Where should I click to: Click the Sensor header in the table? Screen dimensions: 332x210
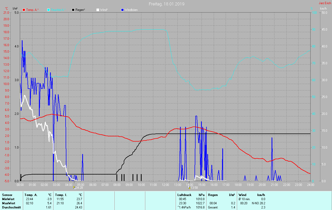pos(7,195)
